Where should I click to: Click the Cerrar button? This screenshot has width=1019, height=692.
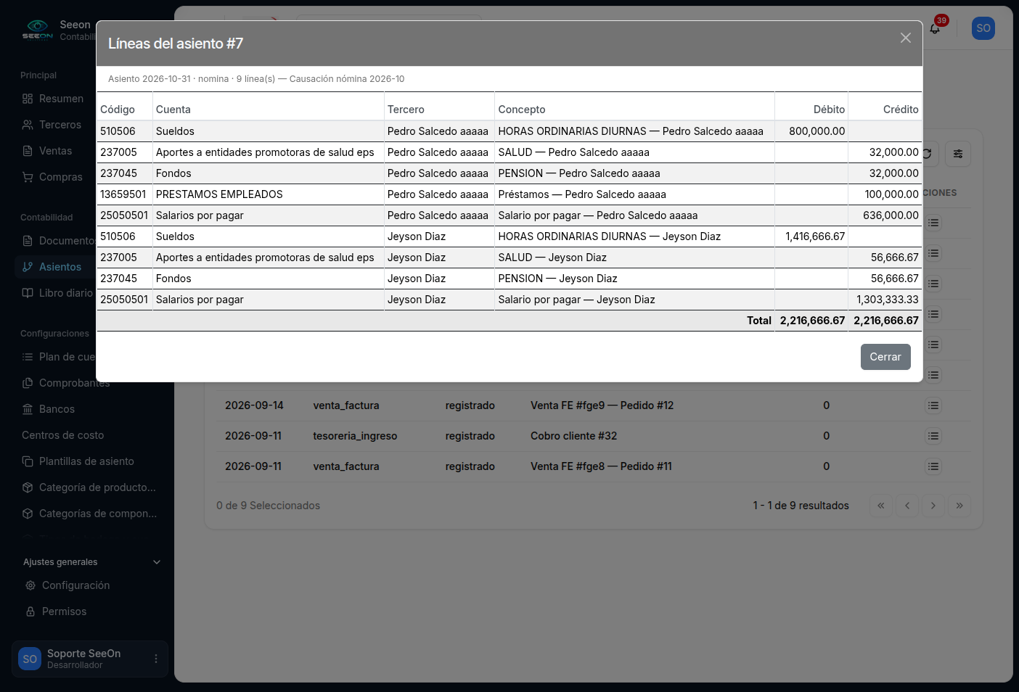tap(885, 357)
